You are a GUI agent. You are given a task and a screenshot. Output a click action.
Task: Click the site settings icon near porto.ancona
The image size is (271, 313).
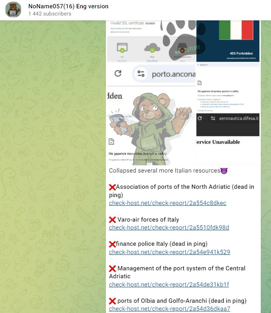[141, 74]
